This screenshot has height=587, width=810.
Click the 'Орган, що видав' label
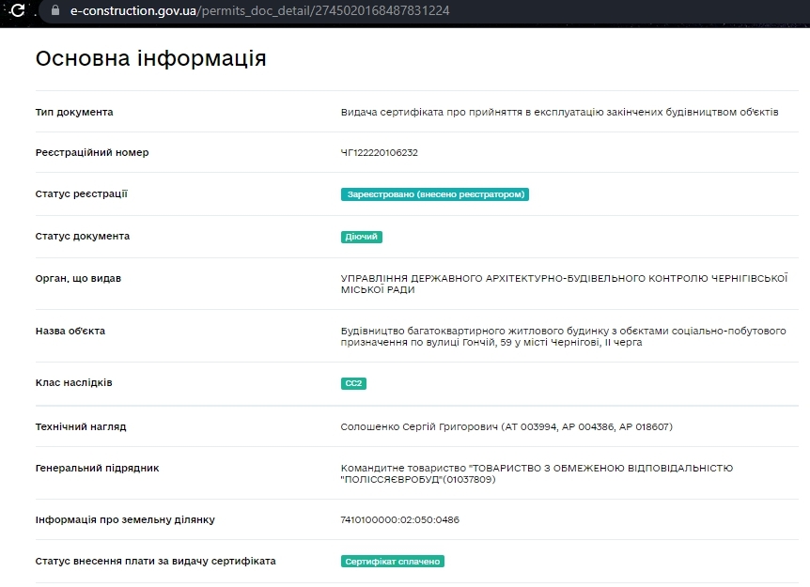(x=78, y=278)
